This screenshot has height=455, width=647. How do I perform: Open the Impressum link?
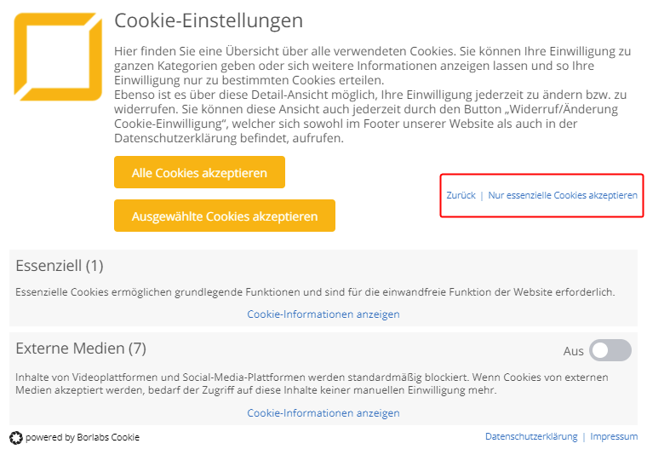pos(614,436)
